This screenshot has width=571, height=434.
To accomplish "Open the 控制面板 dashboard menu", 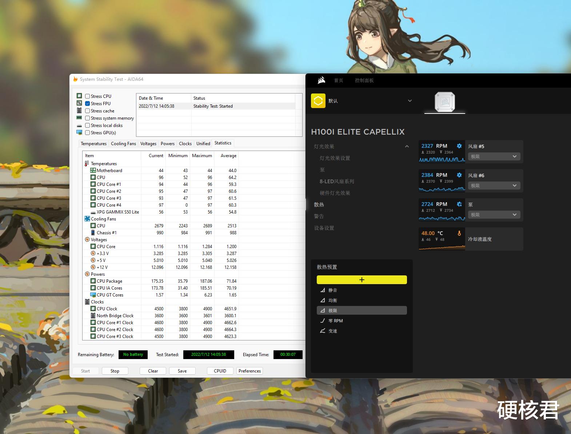I will (364, 80).
